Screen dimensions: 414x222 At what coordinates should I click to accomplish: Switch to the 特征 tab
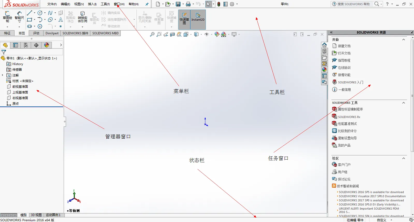[7, 33]
